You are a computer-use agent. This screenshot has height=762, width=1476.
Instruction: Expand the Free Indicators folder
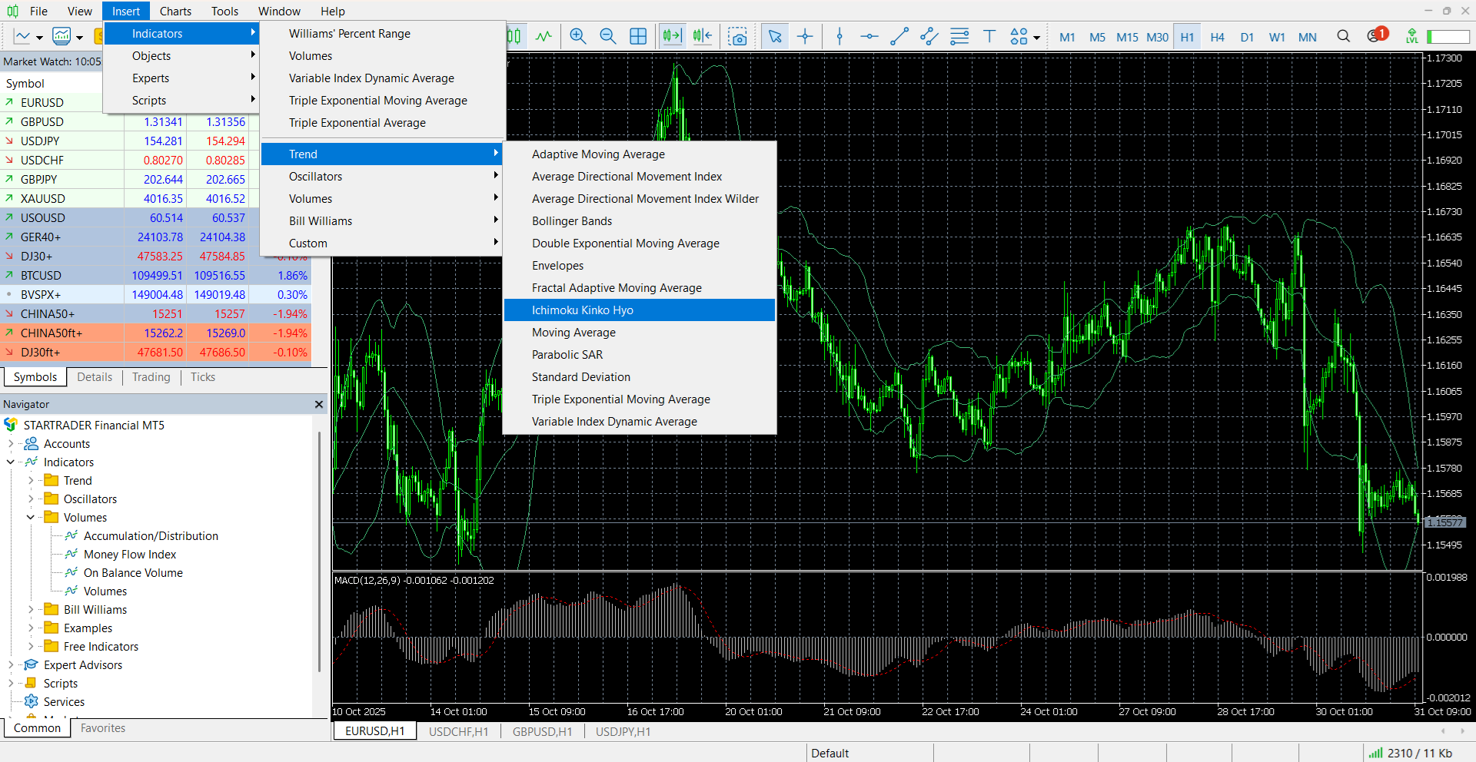(31, 647)
